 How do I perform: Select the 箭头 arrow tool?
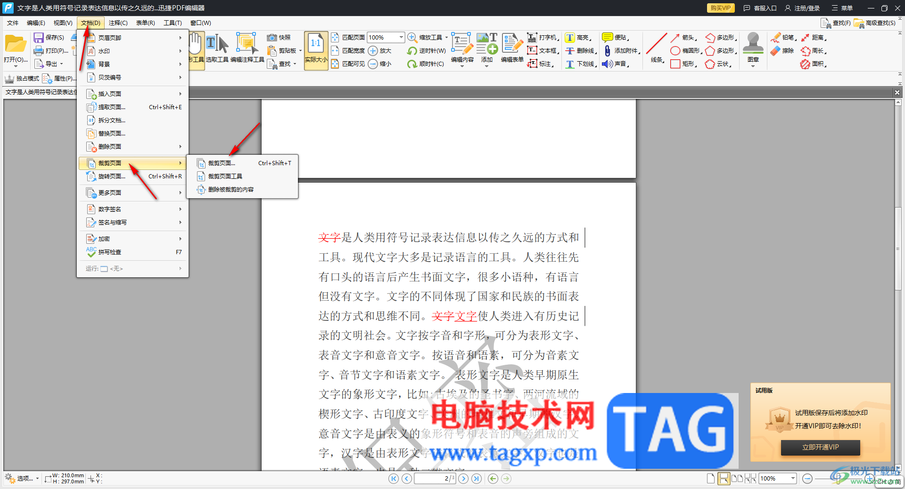683,38
